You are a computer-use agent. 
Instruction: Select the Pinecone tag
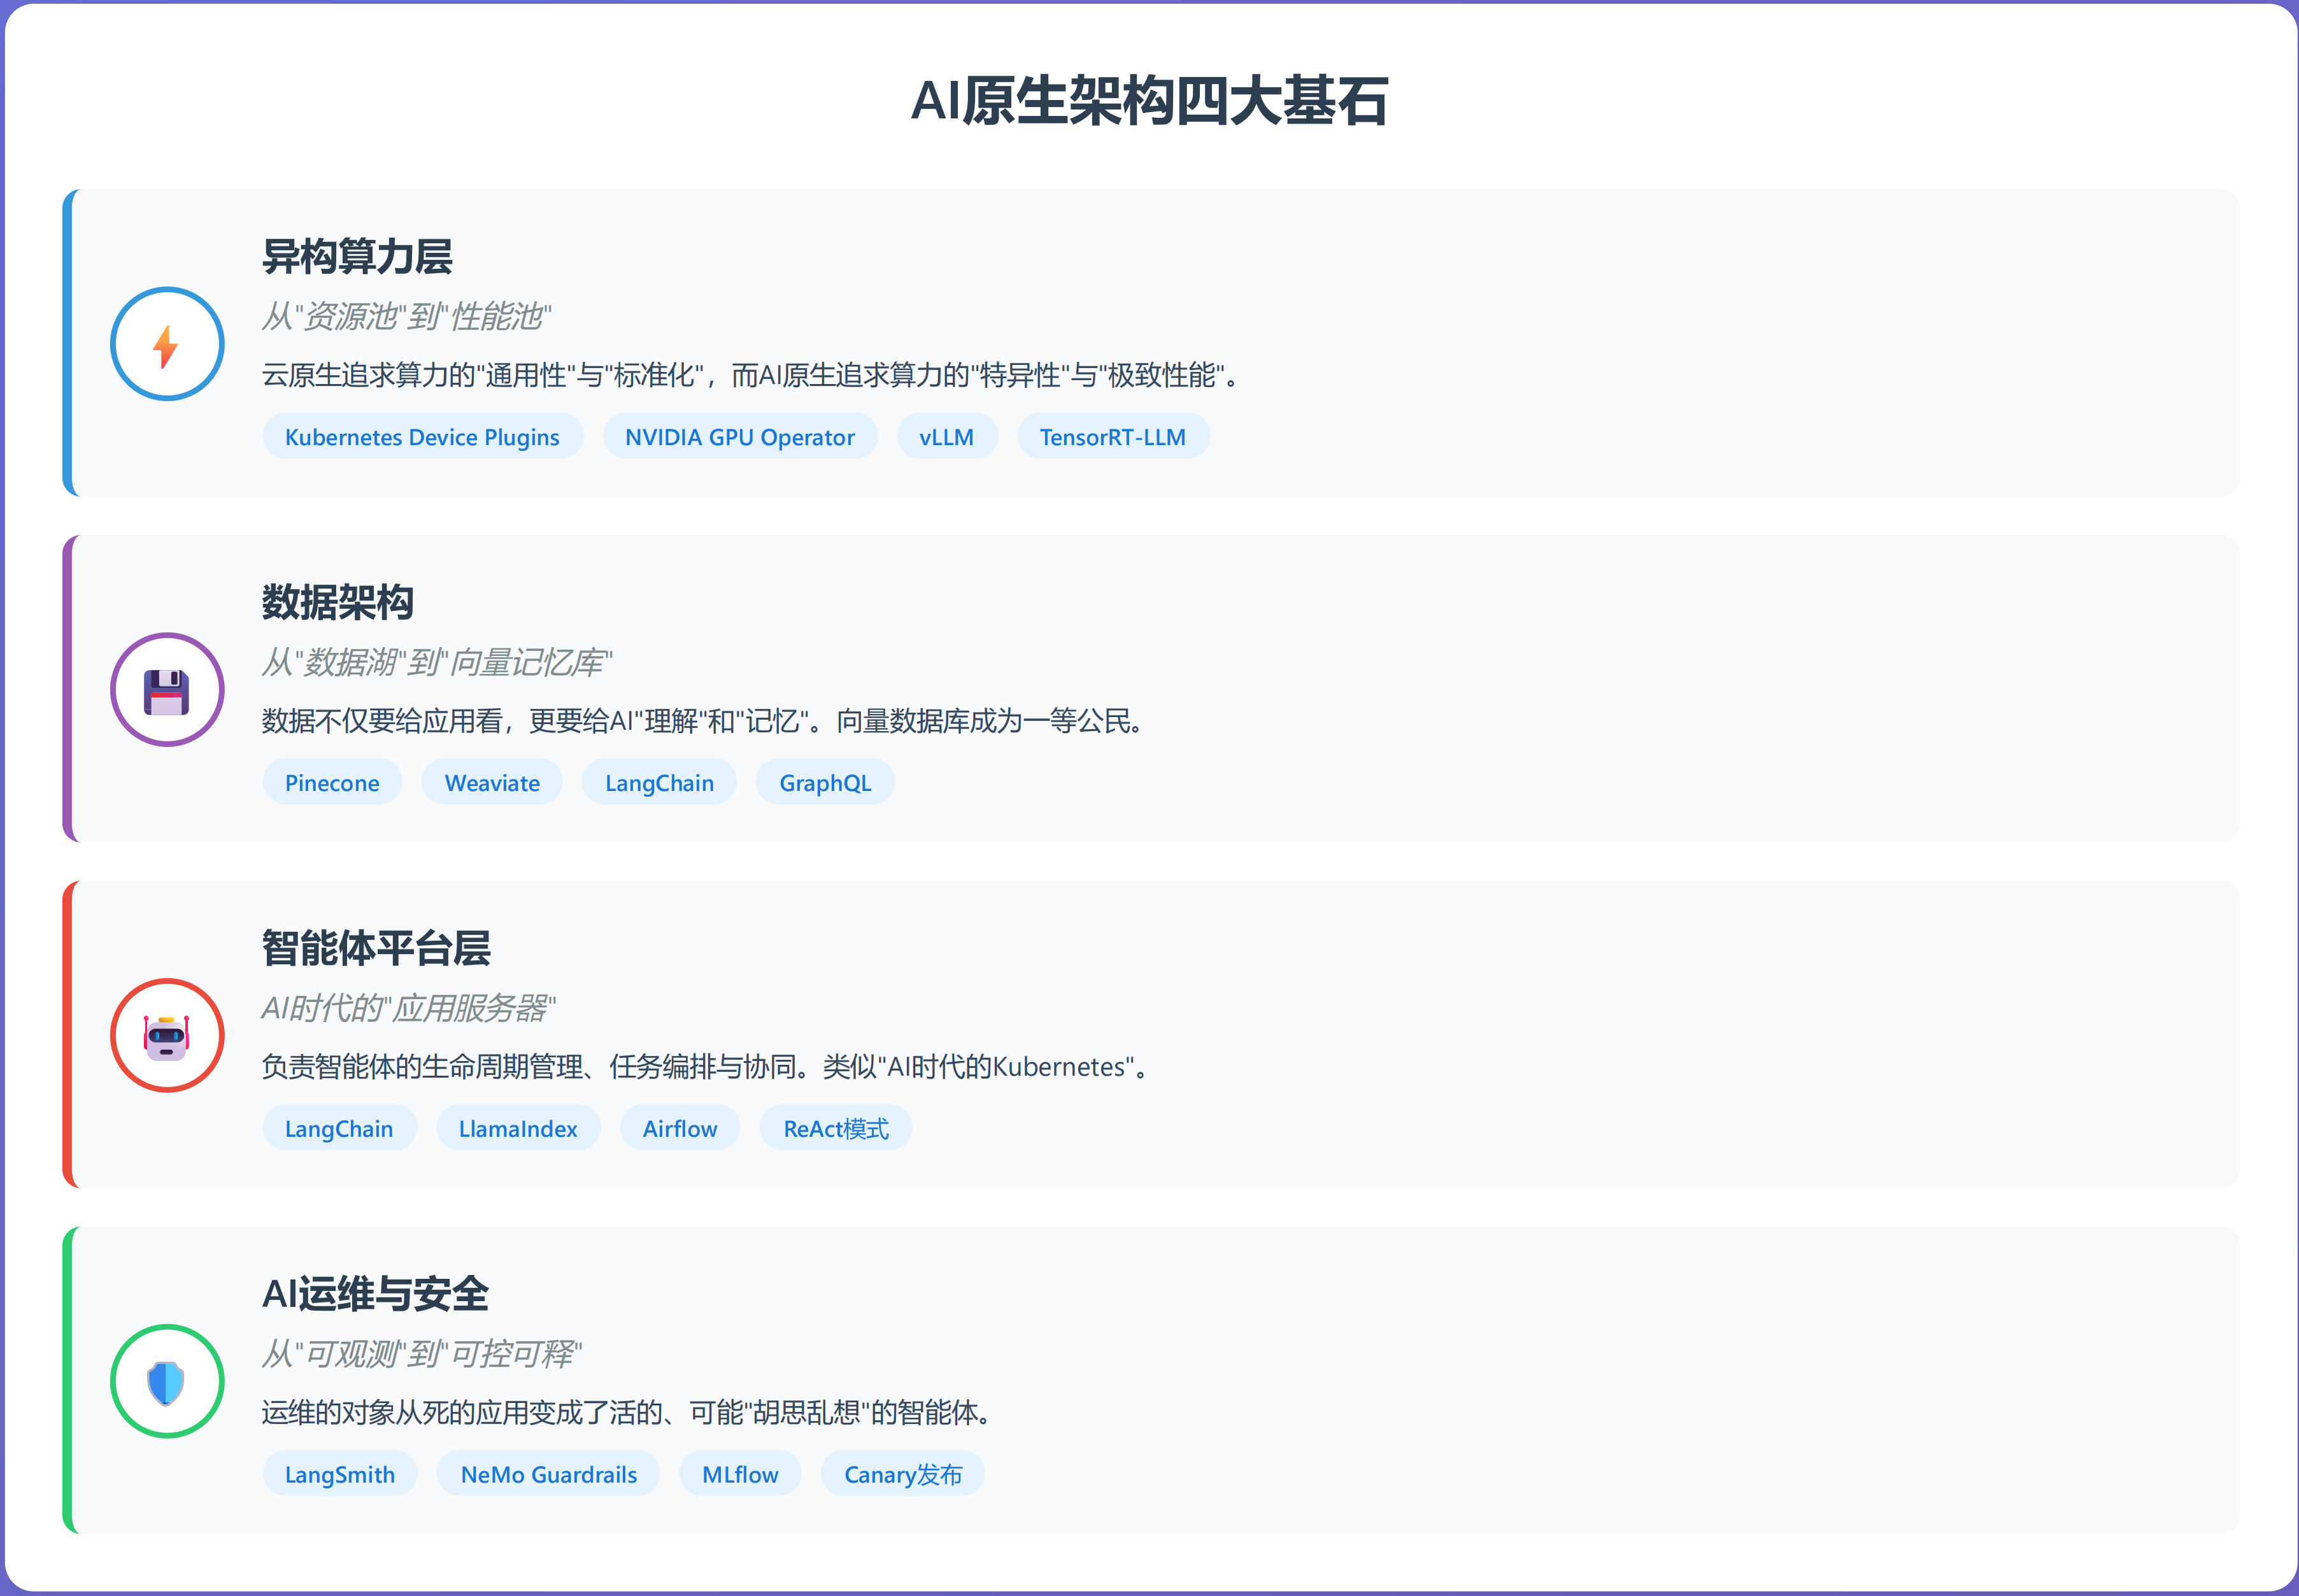point(332,782)
